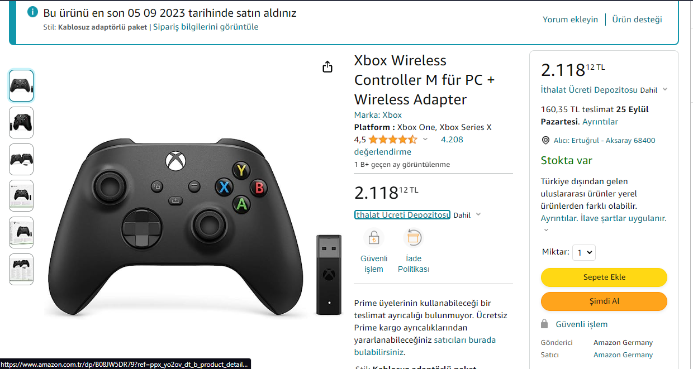
Task: Expand the rating breakdown chevron next to stars
Action: coord(425,140)
